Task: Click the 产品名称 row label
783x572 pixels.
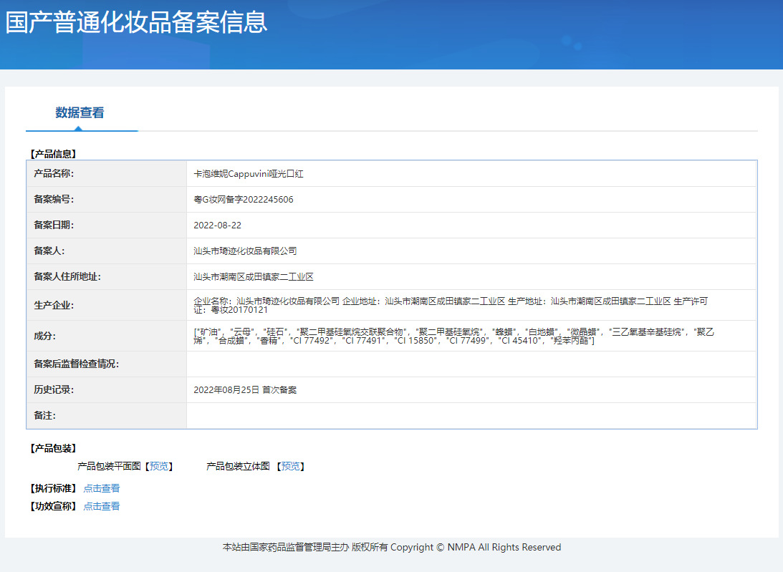Action: (x=54, y=174)
